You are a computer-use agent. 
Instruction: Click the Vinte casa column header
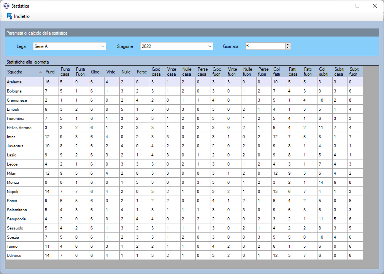click(172, 72)
